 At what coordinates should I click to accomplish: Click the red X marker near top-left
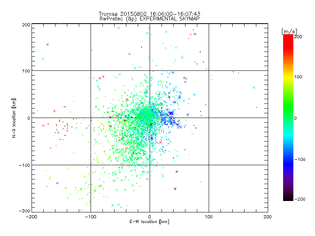pos(48,44)
